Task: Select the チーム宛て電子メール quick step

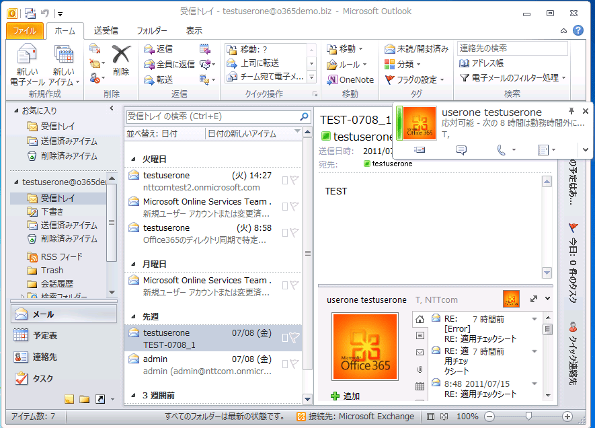Action: click(266, 77)
